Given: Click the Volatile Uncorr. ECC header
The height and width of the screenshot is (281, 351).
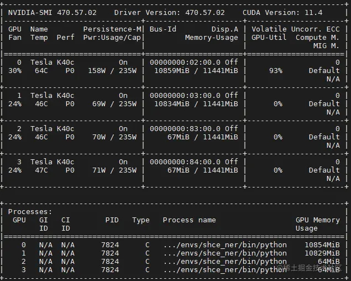Looking at the screenshot, I should click(296, 29).
